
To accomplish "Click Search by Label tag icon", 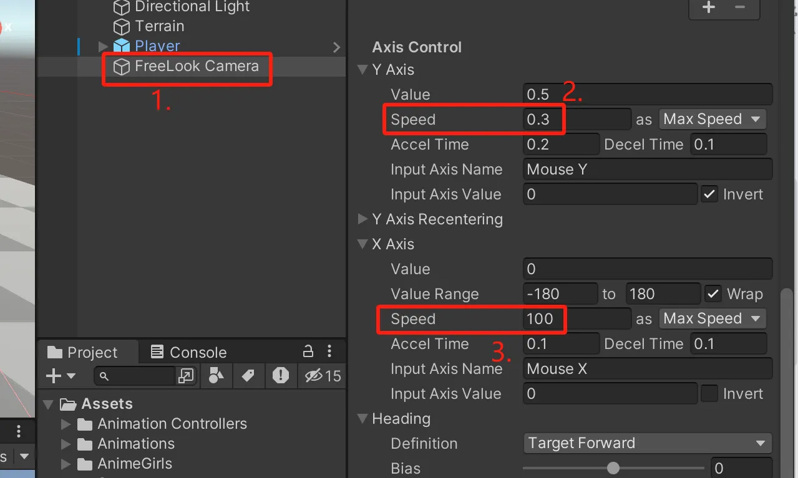I will [x=248, y=376].
